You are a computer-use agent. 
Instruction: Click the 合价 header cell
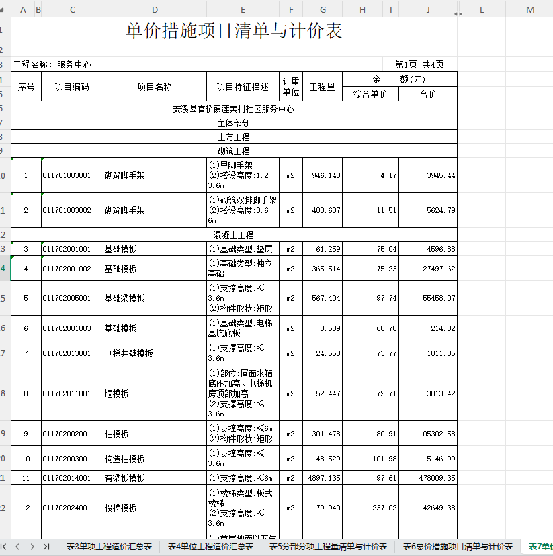click(428, 94)
